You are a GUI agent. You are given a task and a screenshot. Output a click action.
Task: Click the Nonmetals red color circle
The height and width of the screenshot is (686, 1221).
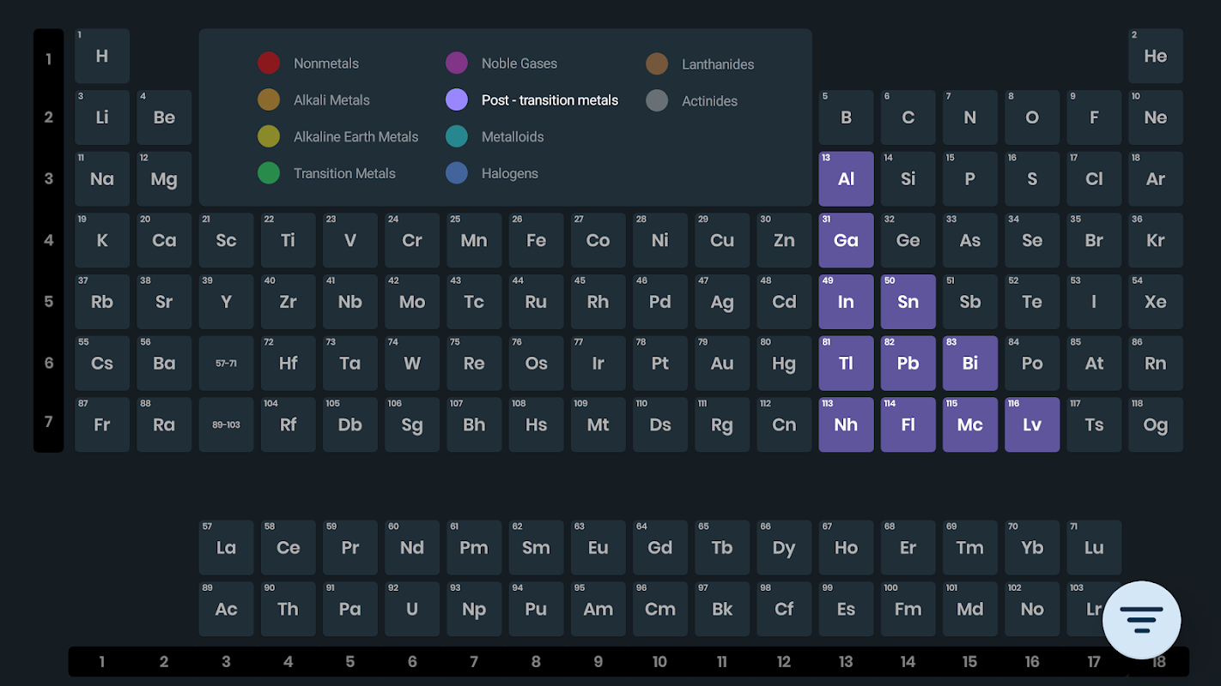tap(269, 63)
